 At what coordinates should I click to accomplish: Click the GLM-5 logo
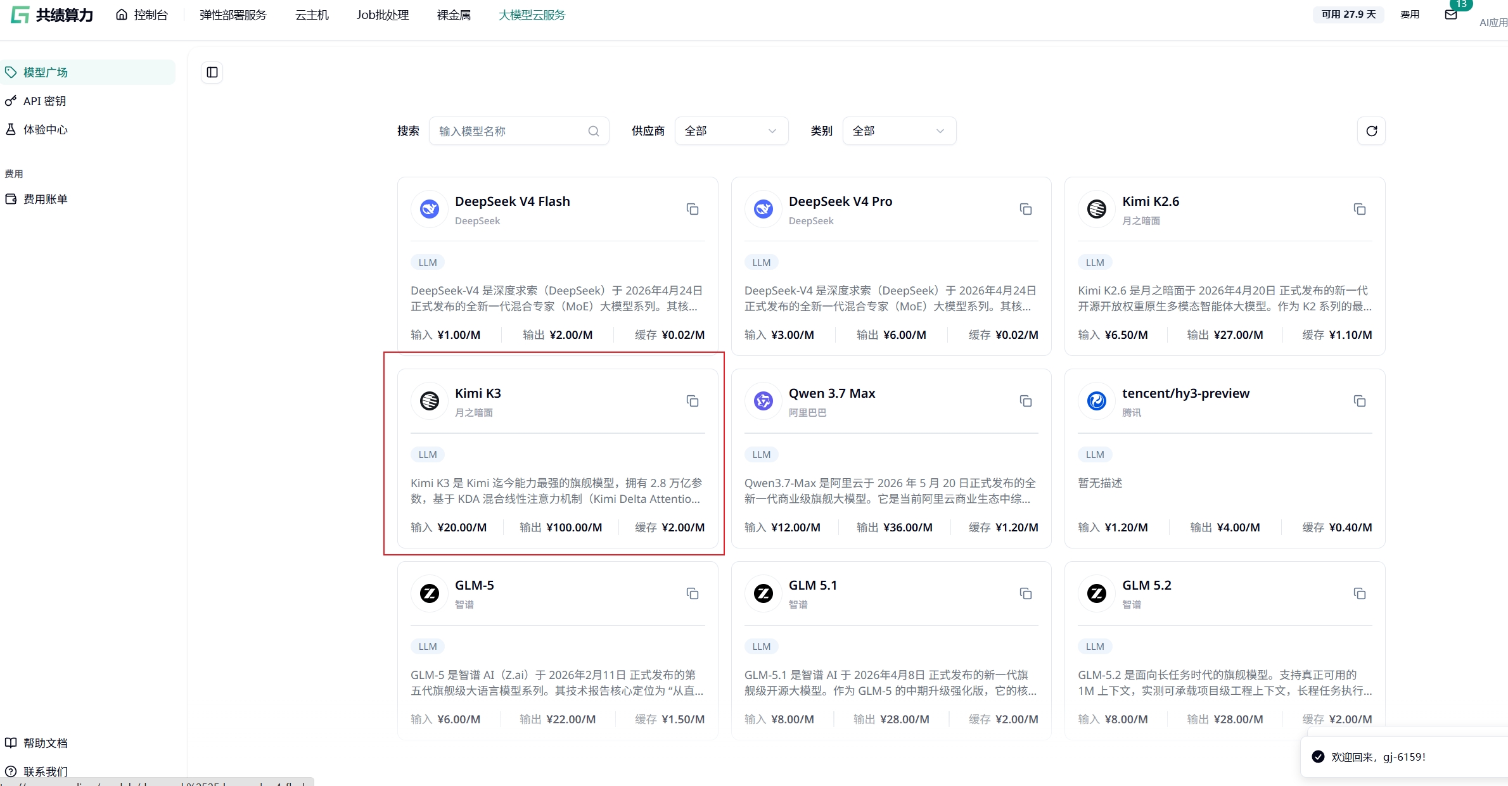(x=430, y=593)
